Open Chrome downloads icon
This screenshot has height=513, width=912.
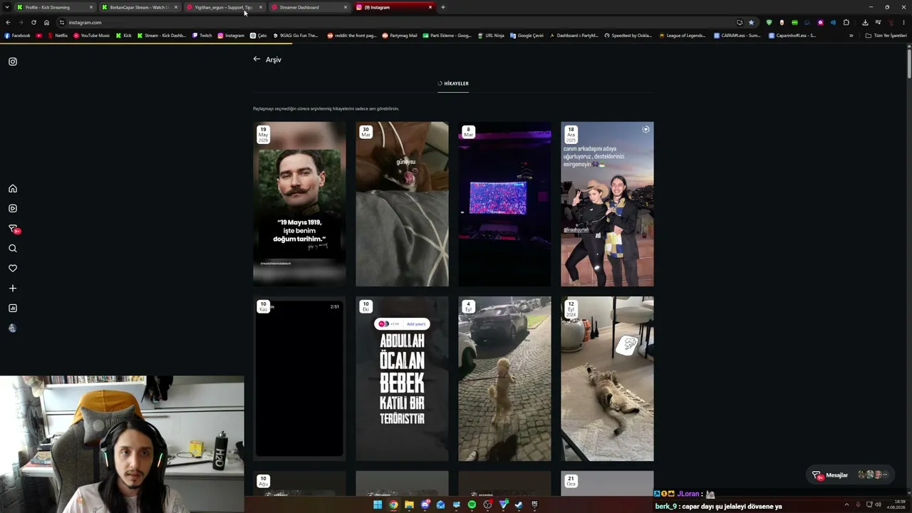coord(865,23)
